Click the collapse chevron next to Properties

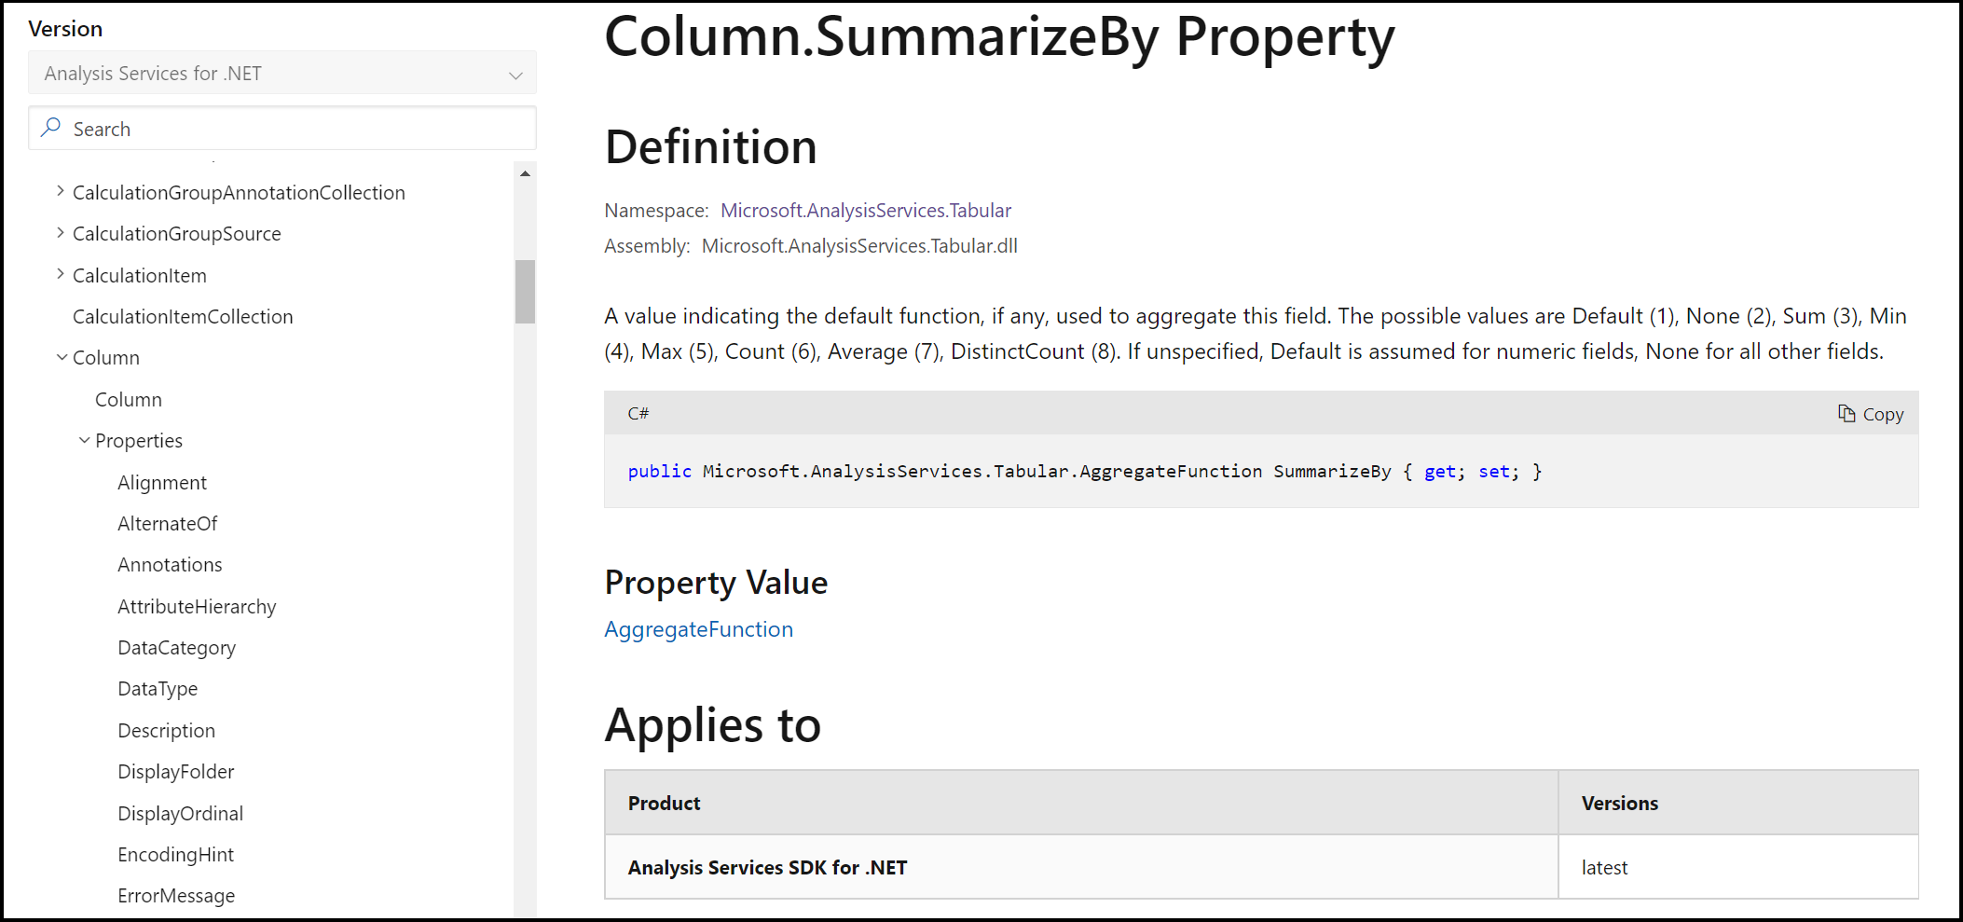(x=84, y=439)
